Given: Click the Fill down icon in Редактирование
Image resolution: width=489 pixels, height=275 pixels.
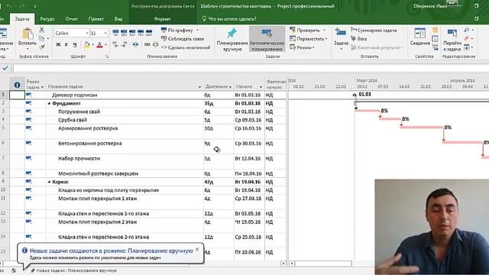Looking at the screenshot, I should (x=467, y=47).
